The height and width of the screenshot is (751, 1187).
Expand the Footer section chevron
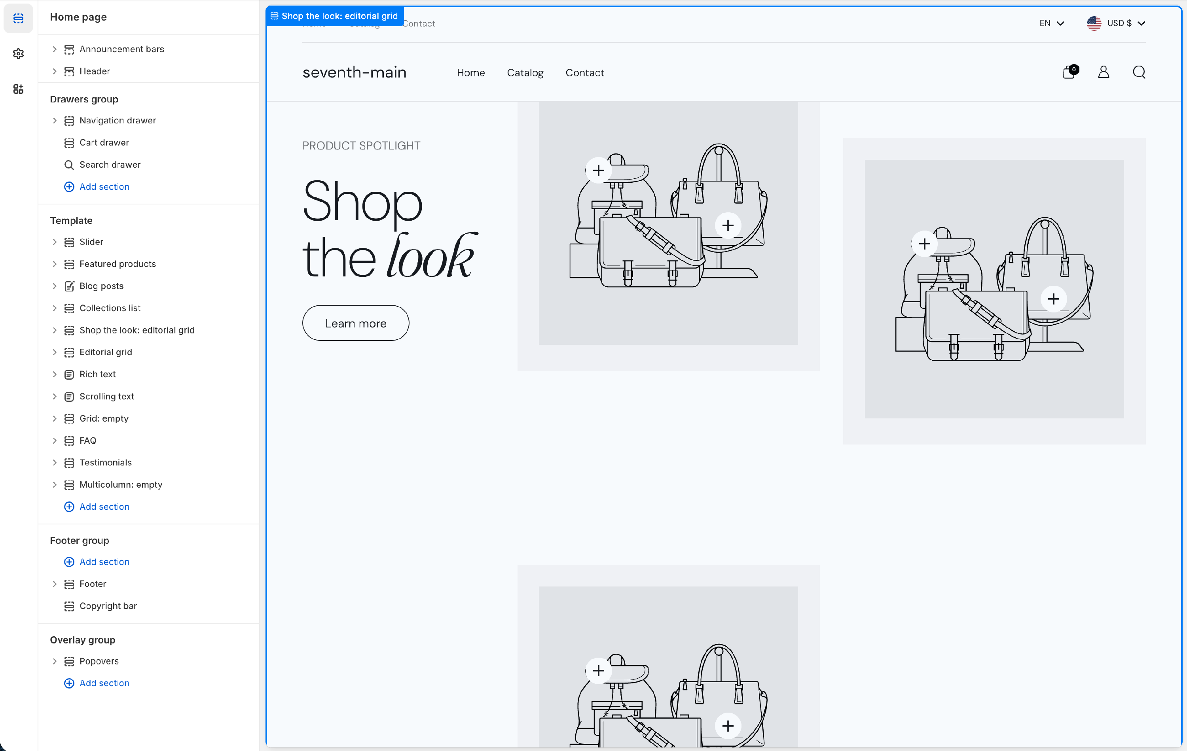click(x=55, y=584)
